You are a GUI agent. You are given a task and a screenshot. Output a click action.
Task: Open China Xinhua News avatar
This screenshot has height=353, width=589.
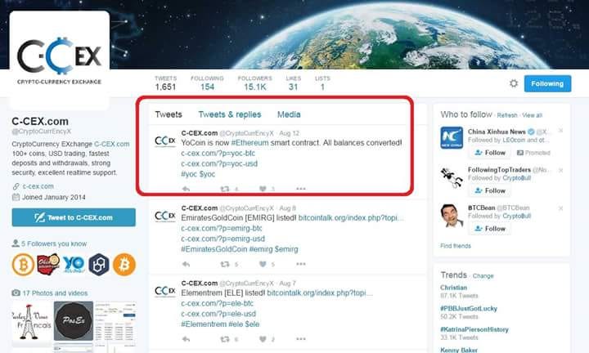coord(452,137)
